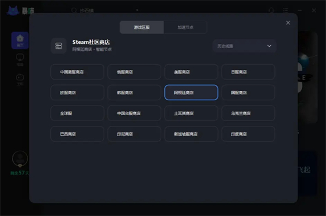
Task: Select 欧服商店 region
Action: (x=77, y=93)
